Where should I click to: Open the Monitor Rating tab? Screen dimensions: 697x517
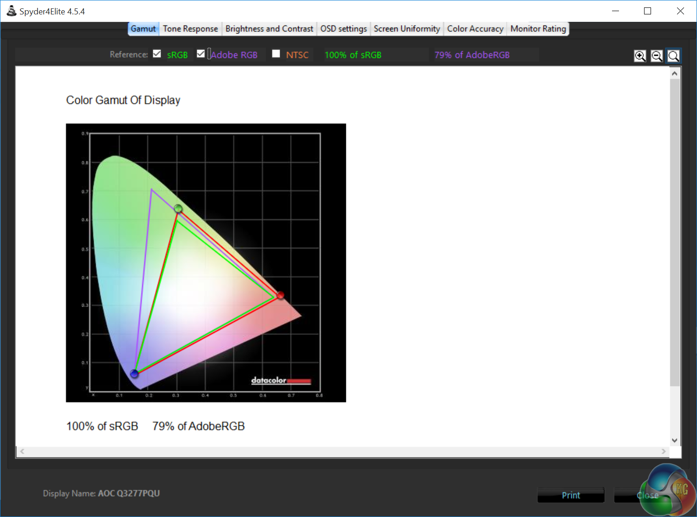(x=538, y=29)
